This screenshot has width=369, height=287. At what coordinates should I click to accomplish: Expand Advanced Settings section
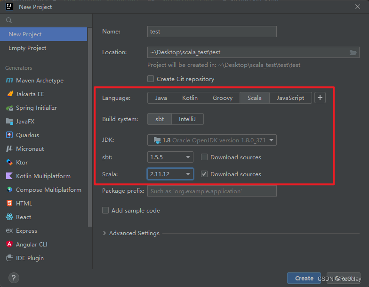pos(104,233)
